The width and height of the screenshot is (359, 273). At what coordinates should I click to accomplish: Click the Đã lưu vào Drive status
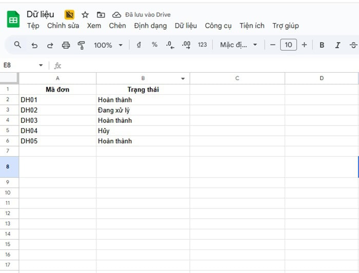148,15
